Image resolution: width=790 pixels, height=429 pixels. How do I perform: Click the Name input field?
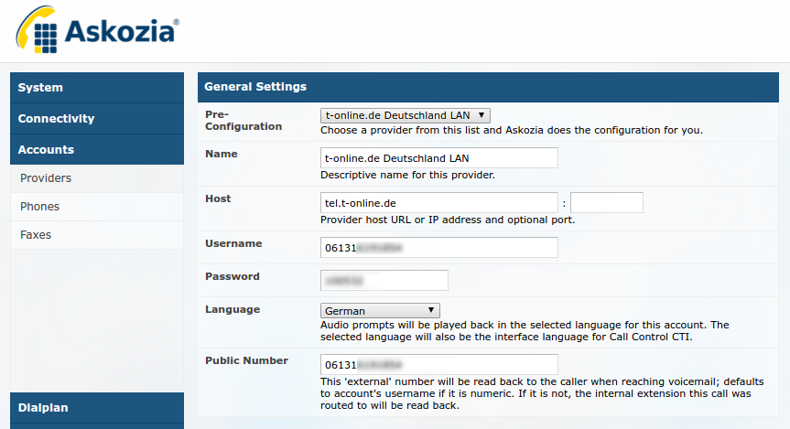(438, 158)
